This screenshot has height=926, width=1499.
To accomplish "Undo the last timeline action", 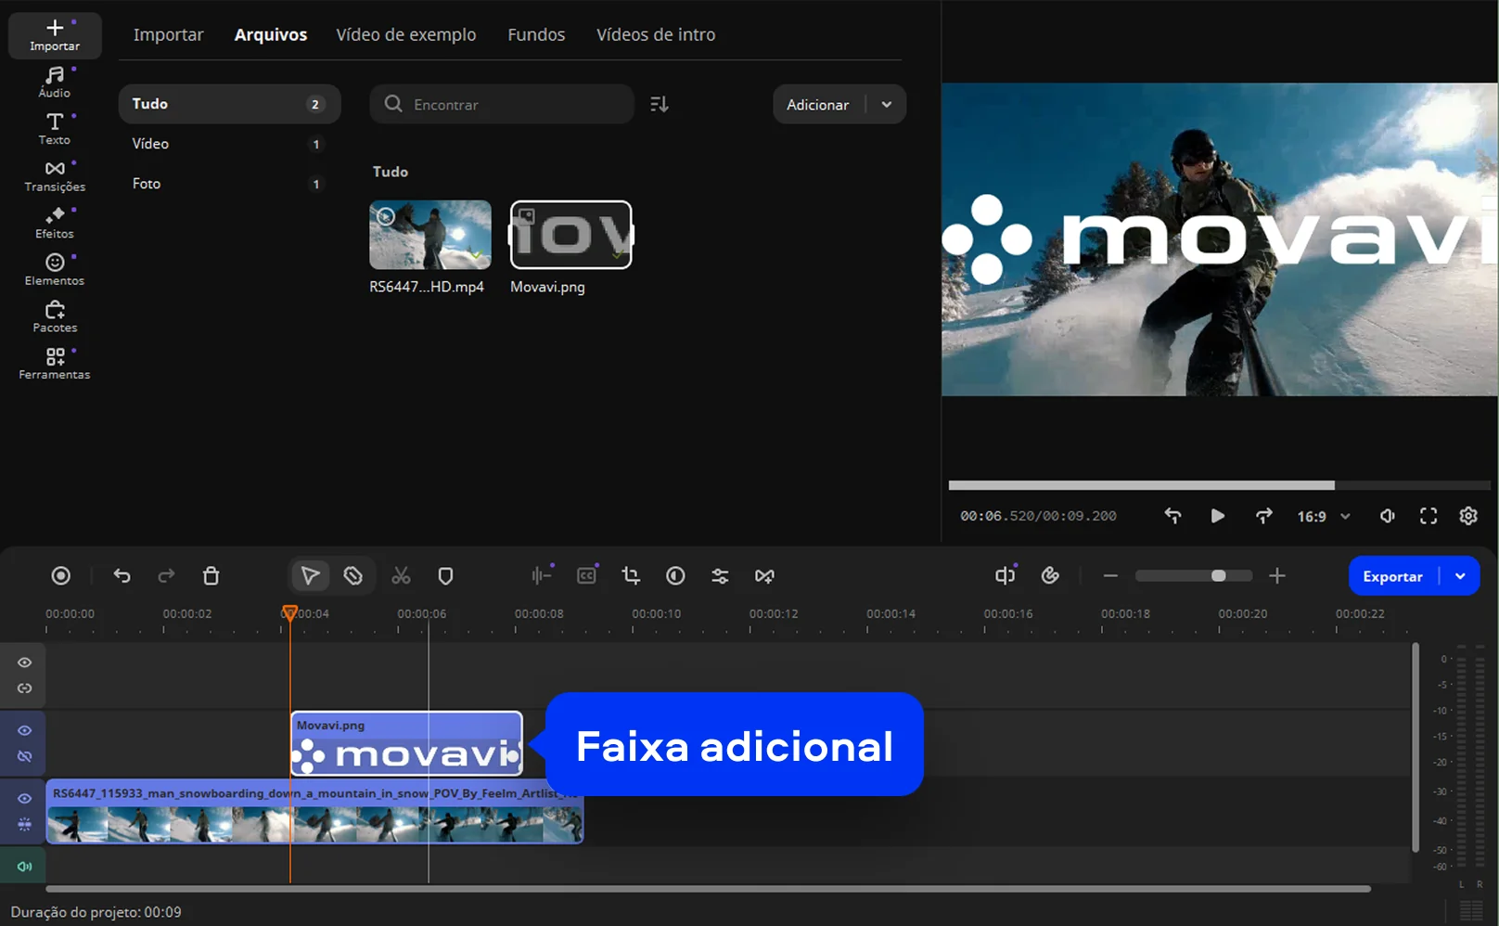I will 122,576.
